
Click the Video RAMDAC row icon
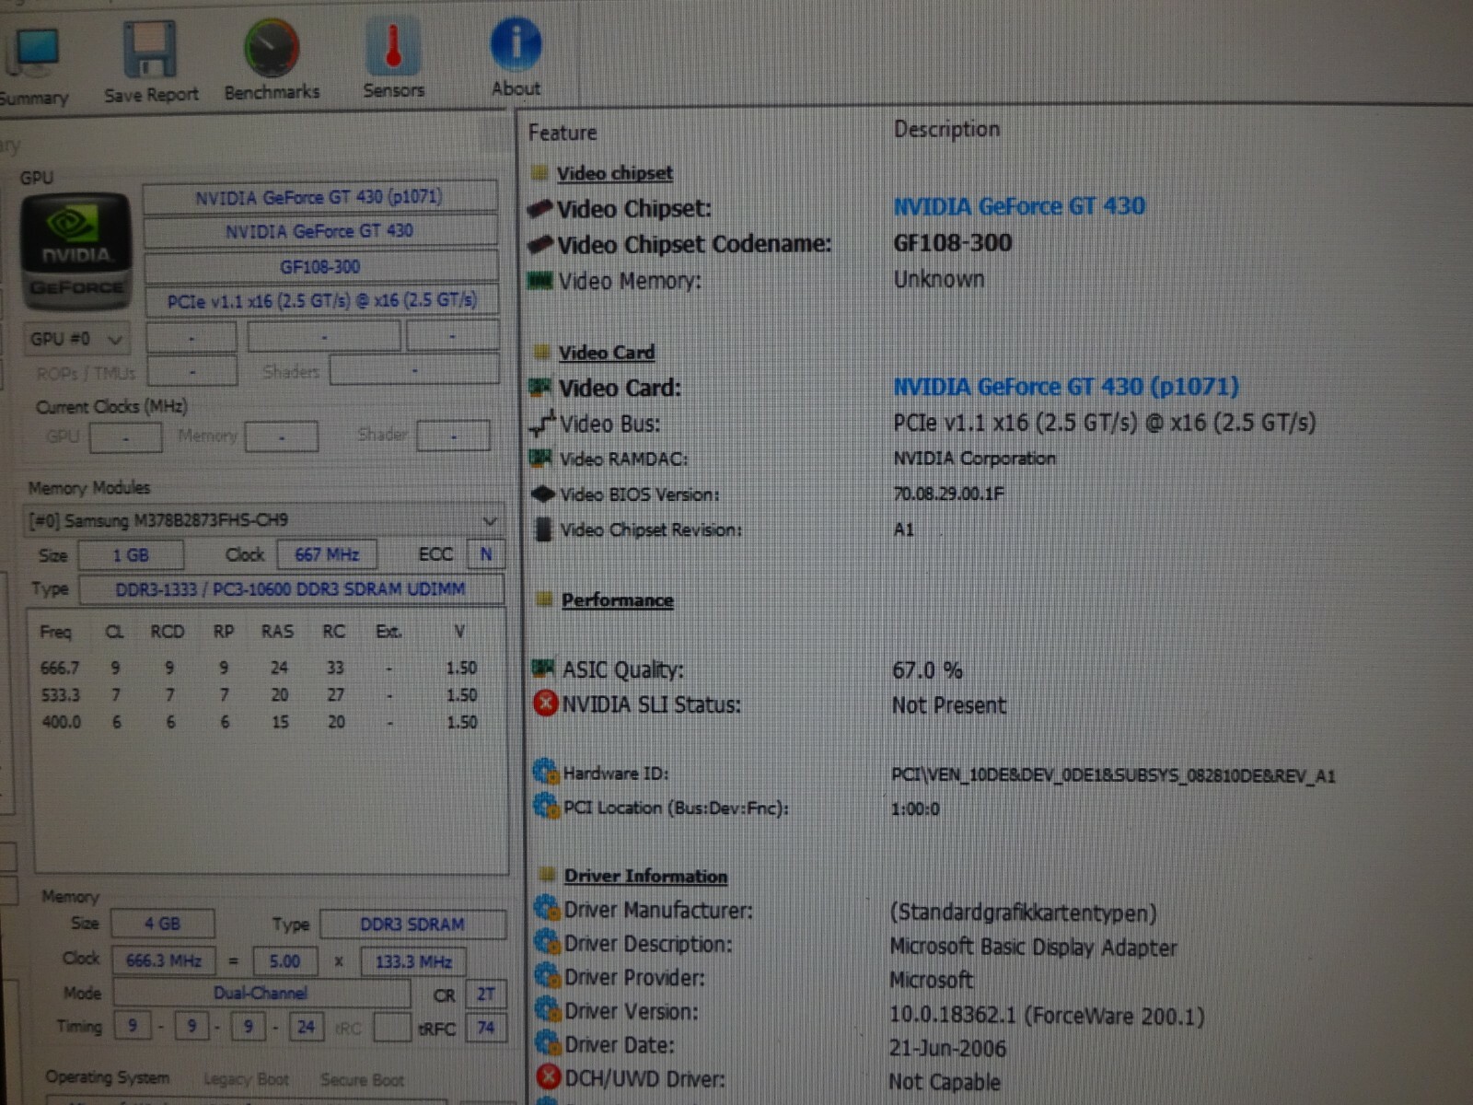542,458
